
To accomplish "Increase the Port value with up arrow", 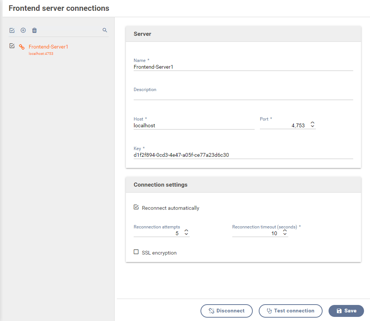I will click(313, 123).
